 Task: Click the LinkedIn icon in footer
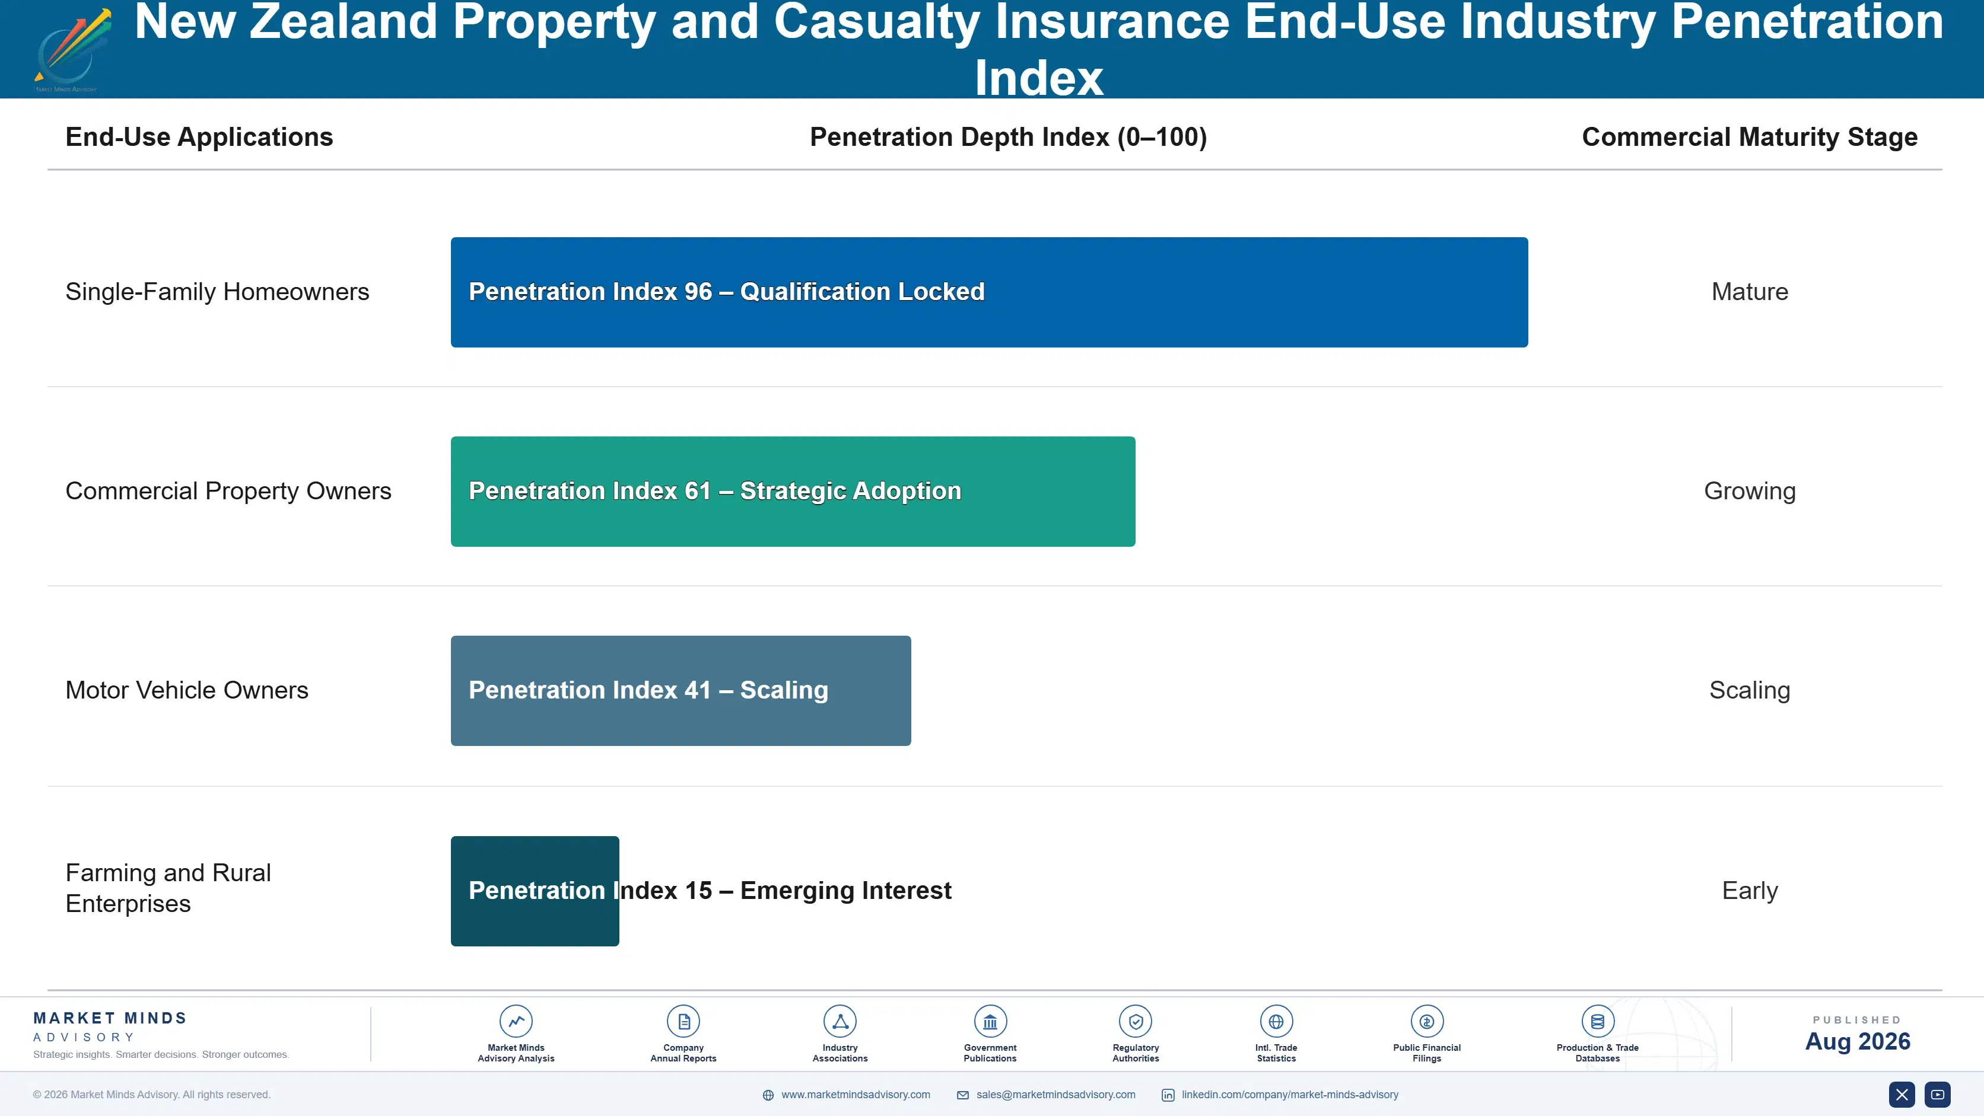tap(1168, 1095)
